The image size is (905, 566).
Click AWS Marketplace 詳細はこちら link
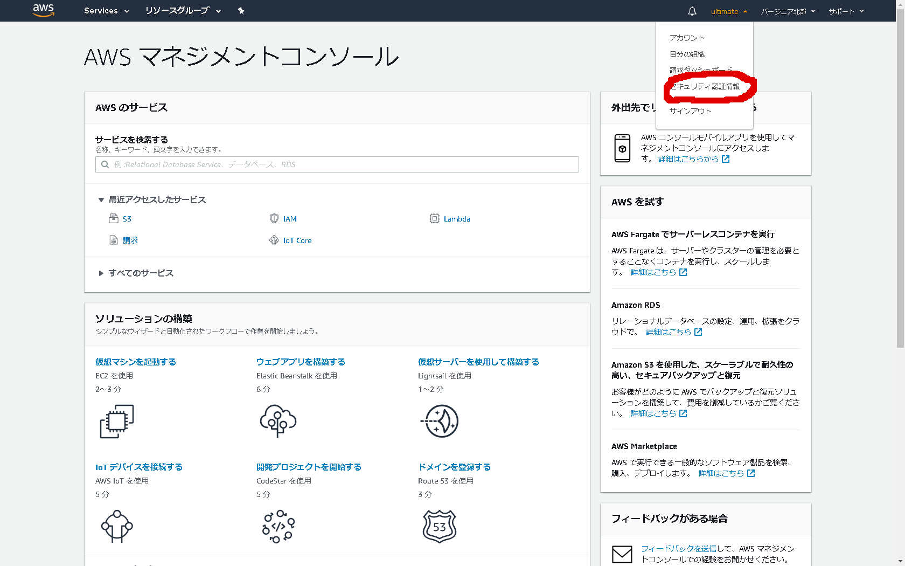721,473
